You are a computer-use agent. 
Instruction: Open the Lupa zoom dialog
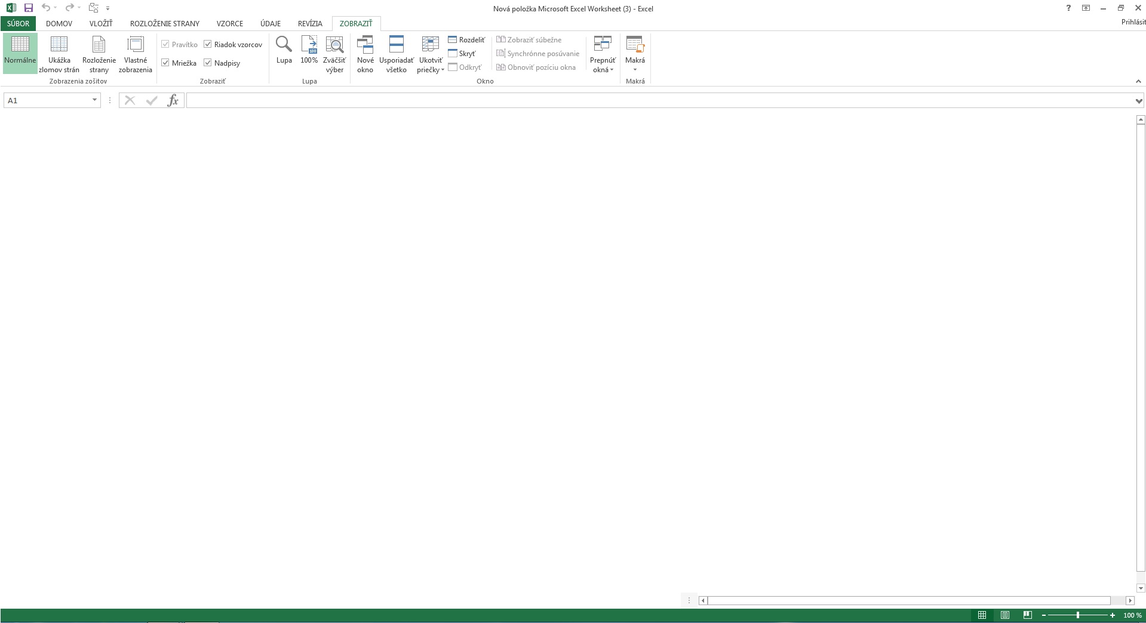coord(284,50)
